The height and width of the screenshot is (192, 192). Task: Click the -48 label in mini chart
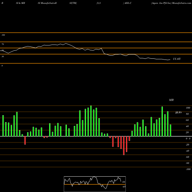(x=124, y=187)
